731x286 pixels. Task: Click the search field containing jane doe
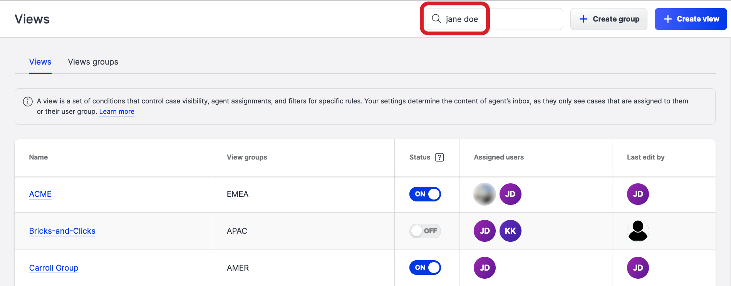click(x=501, y=19)
